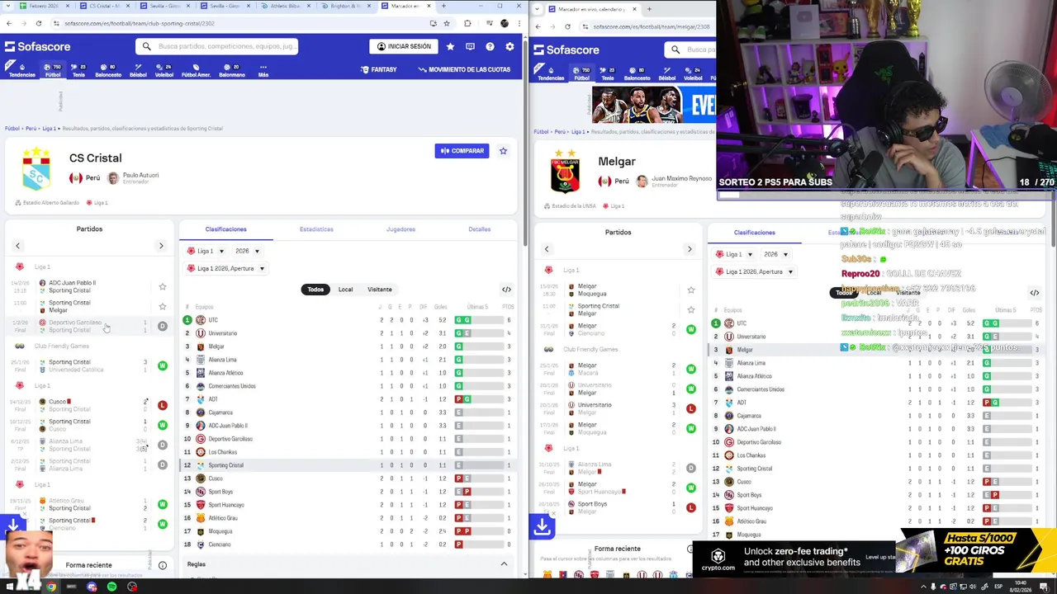Screen dimensions: 1057x594
Task: Open the 2026 season dropdown in Melgar window
Action: point(775,254)
